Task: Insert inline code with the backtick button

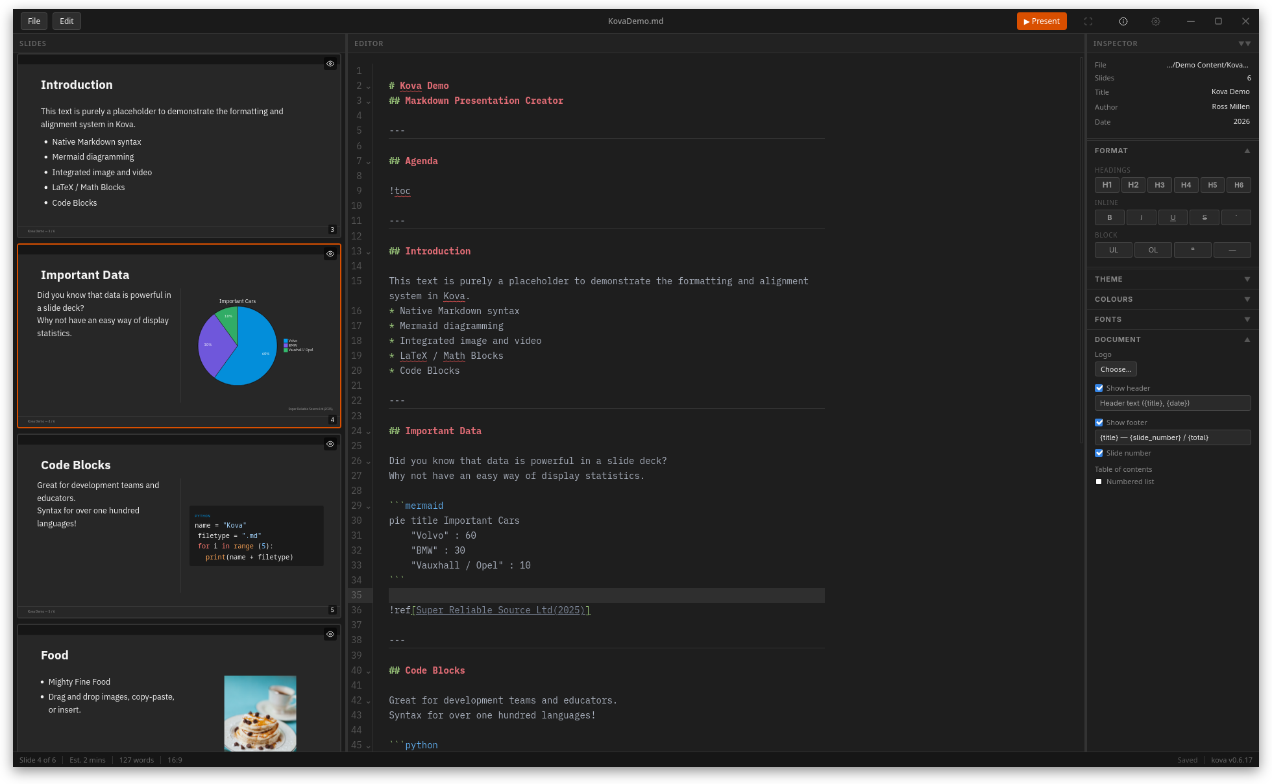Action: [x=1236, y=217]
